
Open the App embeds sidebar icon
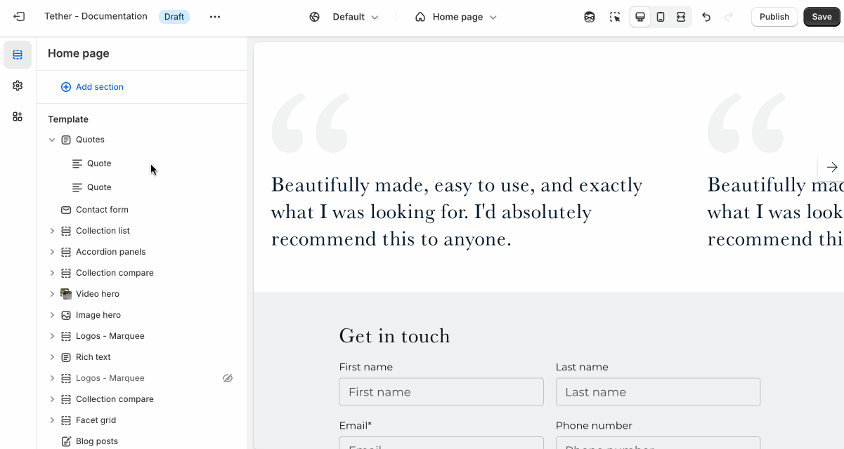coord(18,116)
